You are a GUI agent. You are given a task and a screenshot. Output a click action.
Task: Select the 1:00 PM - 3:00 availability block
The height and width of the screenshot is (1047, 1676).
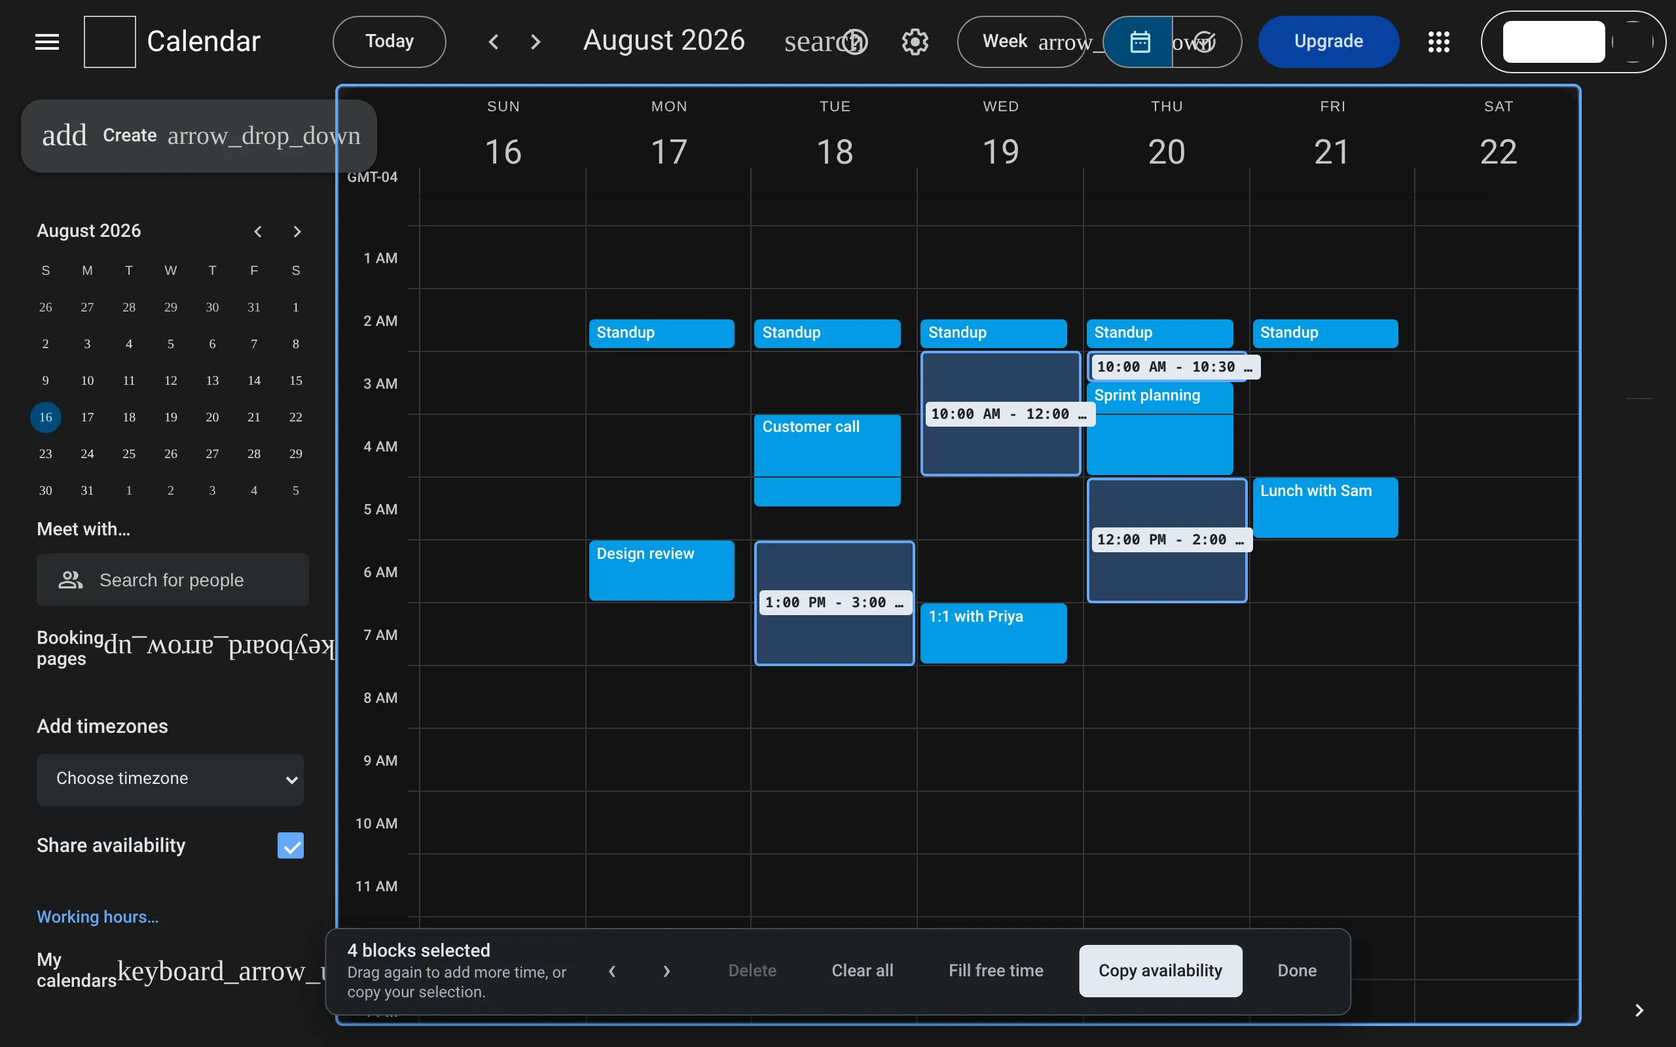pos(834,603)
